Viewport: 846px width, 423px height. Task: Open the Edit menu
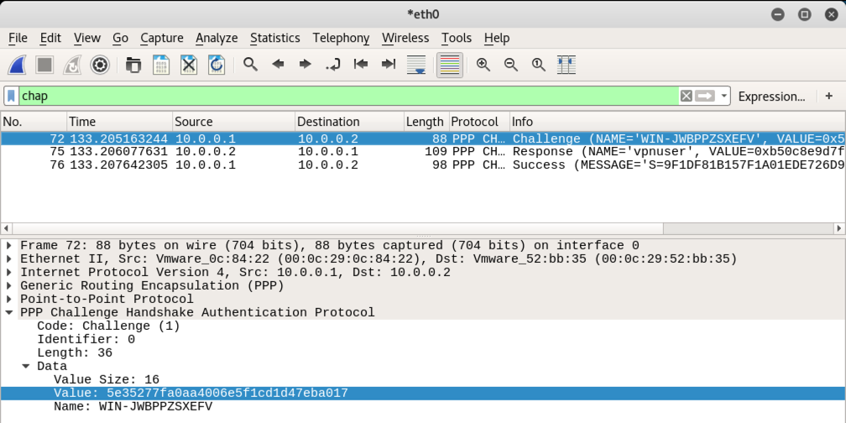tap(50, 38)
